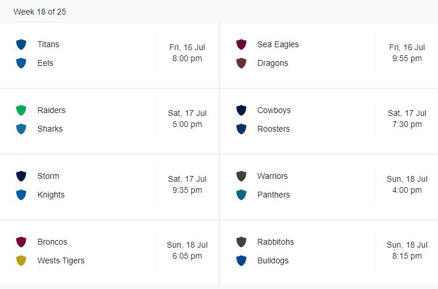Screen dimensions: 438x289
Task: Open the Sat 17 Jul 7:30 pm match time
Action: point(407,119)
